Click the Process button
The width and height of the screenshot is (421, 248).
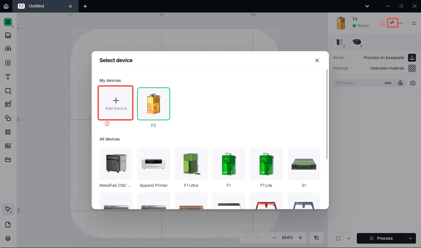click(x=381, y=238)
